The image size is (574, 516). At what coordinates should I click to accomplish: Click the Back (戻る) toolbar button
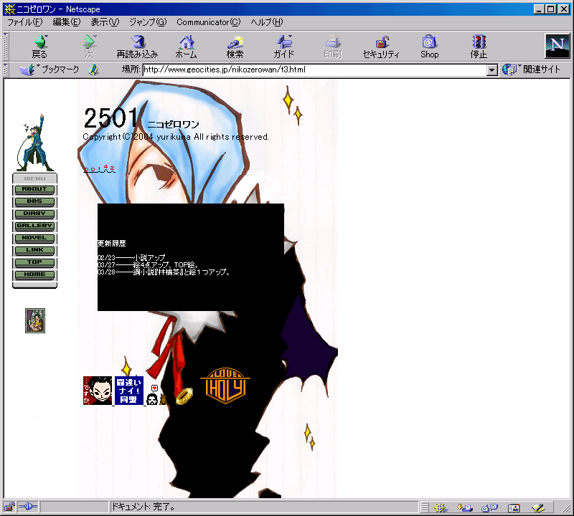pyautogui.click(x=39, y=47)
